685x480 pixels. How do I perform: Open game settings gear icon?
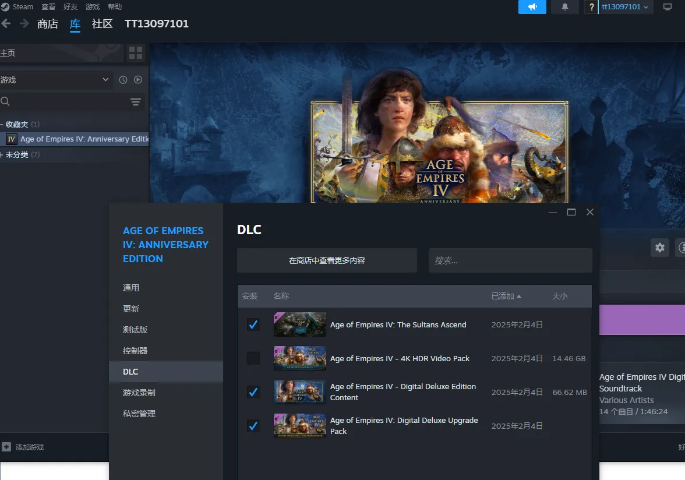(x=659, y=248)
